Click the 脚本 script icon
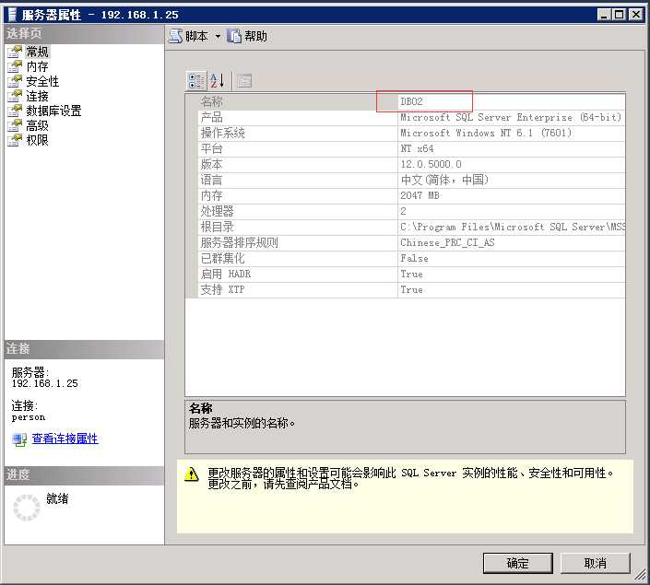 pyautogui.click(x=176, y=37)
